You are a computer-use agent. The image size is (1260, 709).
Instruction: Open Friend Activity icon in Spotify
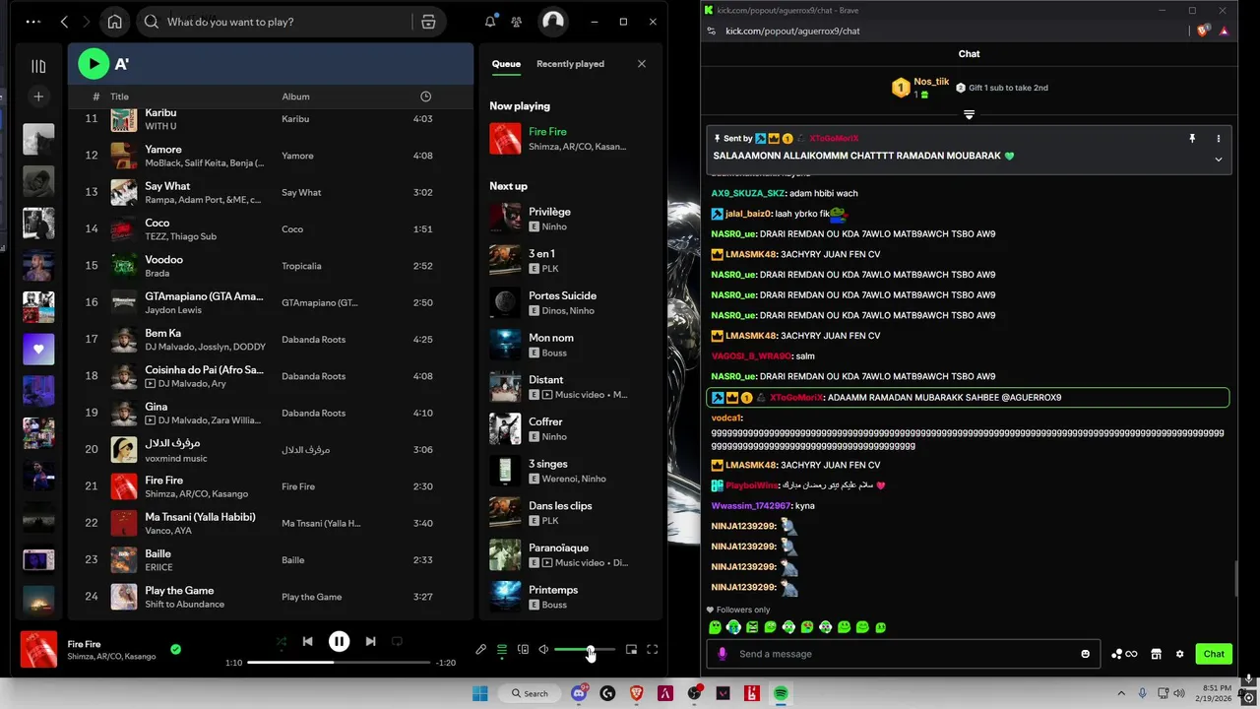pos(517,22)
